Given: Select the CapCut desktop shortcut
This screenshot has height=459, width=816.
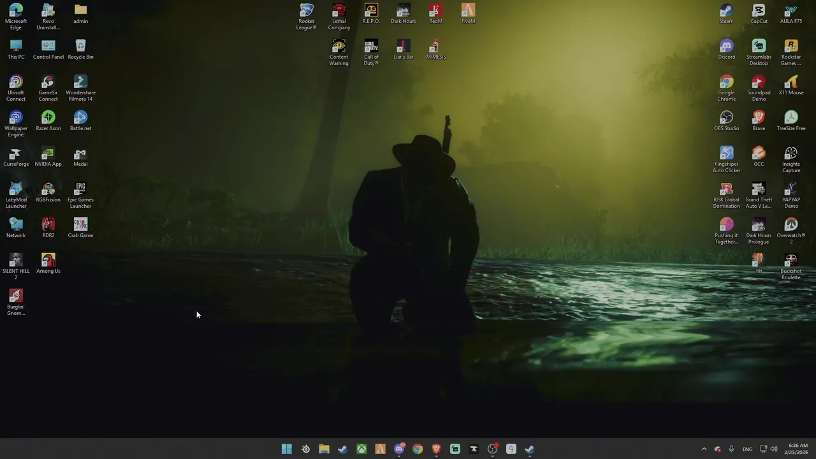Looking at the screenshot, I should pos(759,13).
